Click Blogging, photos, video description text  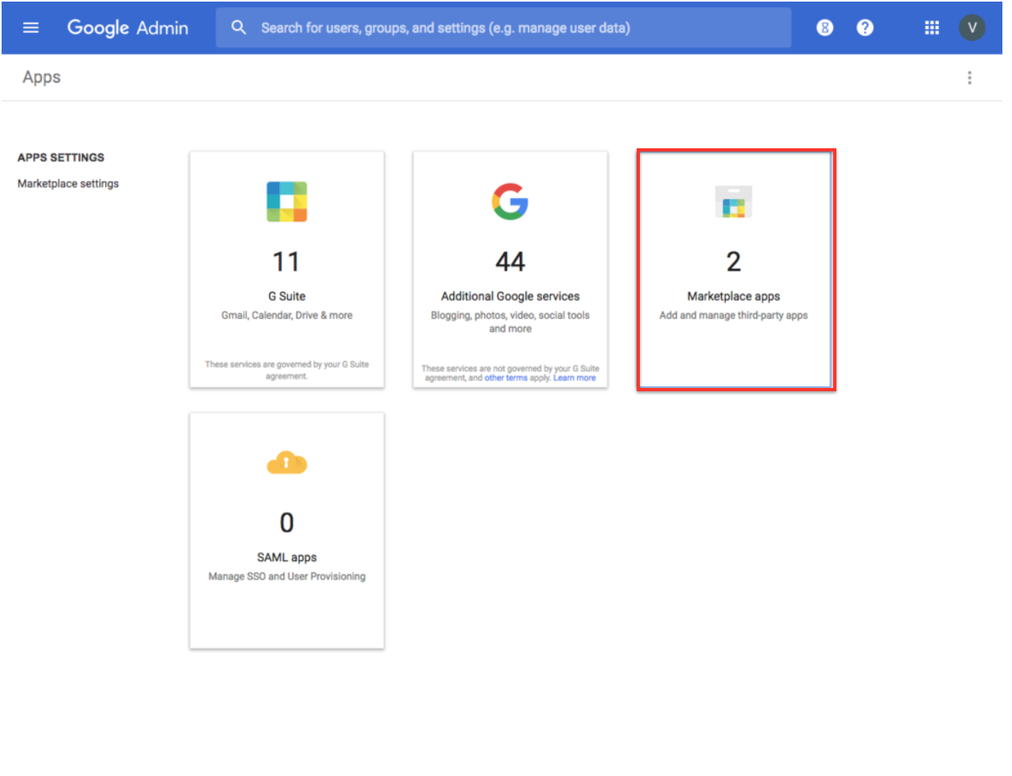point(510,321)
